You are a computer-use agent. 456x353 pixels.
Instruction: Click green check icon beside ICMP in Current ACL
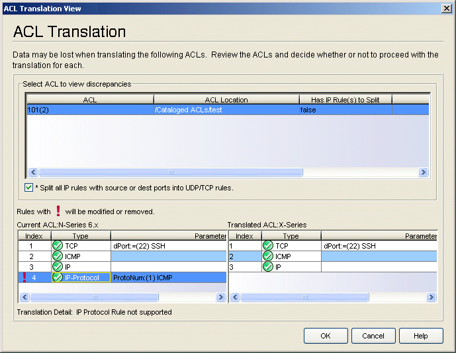coord(58,256)
